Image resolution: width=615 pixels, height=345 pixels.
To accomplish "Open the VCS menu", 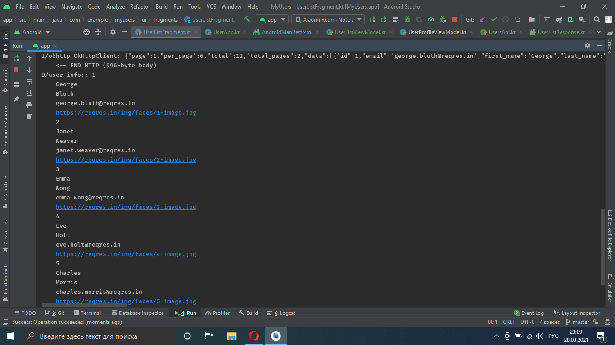I will [211, 7].
